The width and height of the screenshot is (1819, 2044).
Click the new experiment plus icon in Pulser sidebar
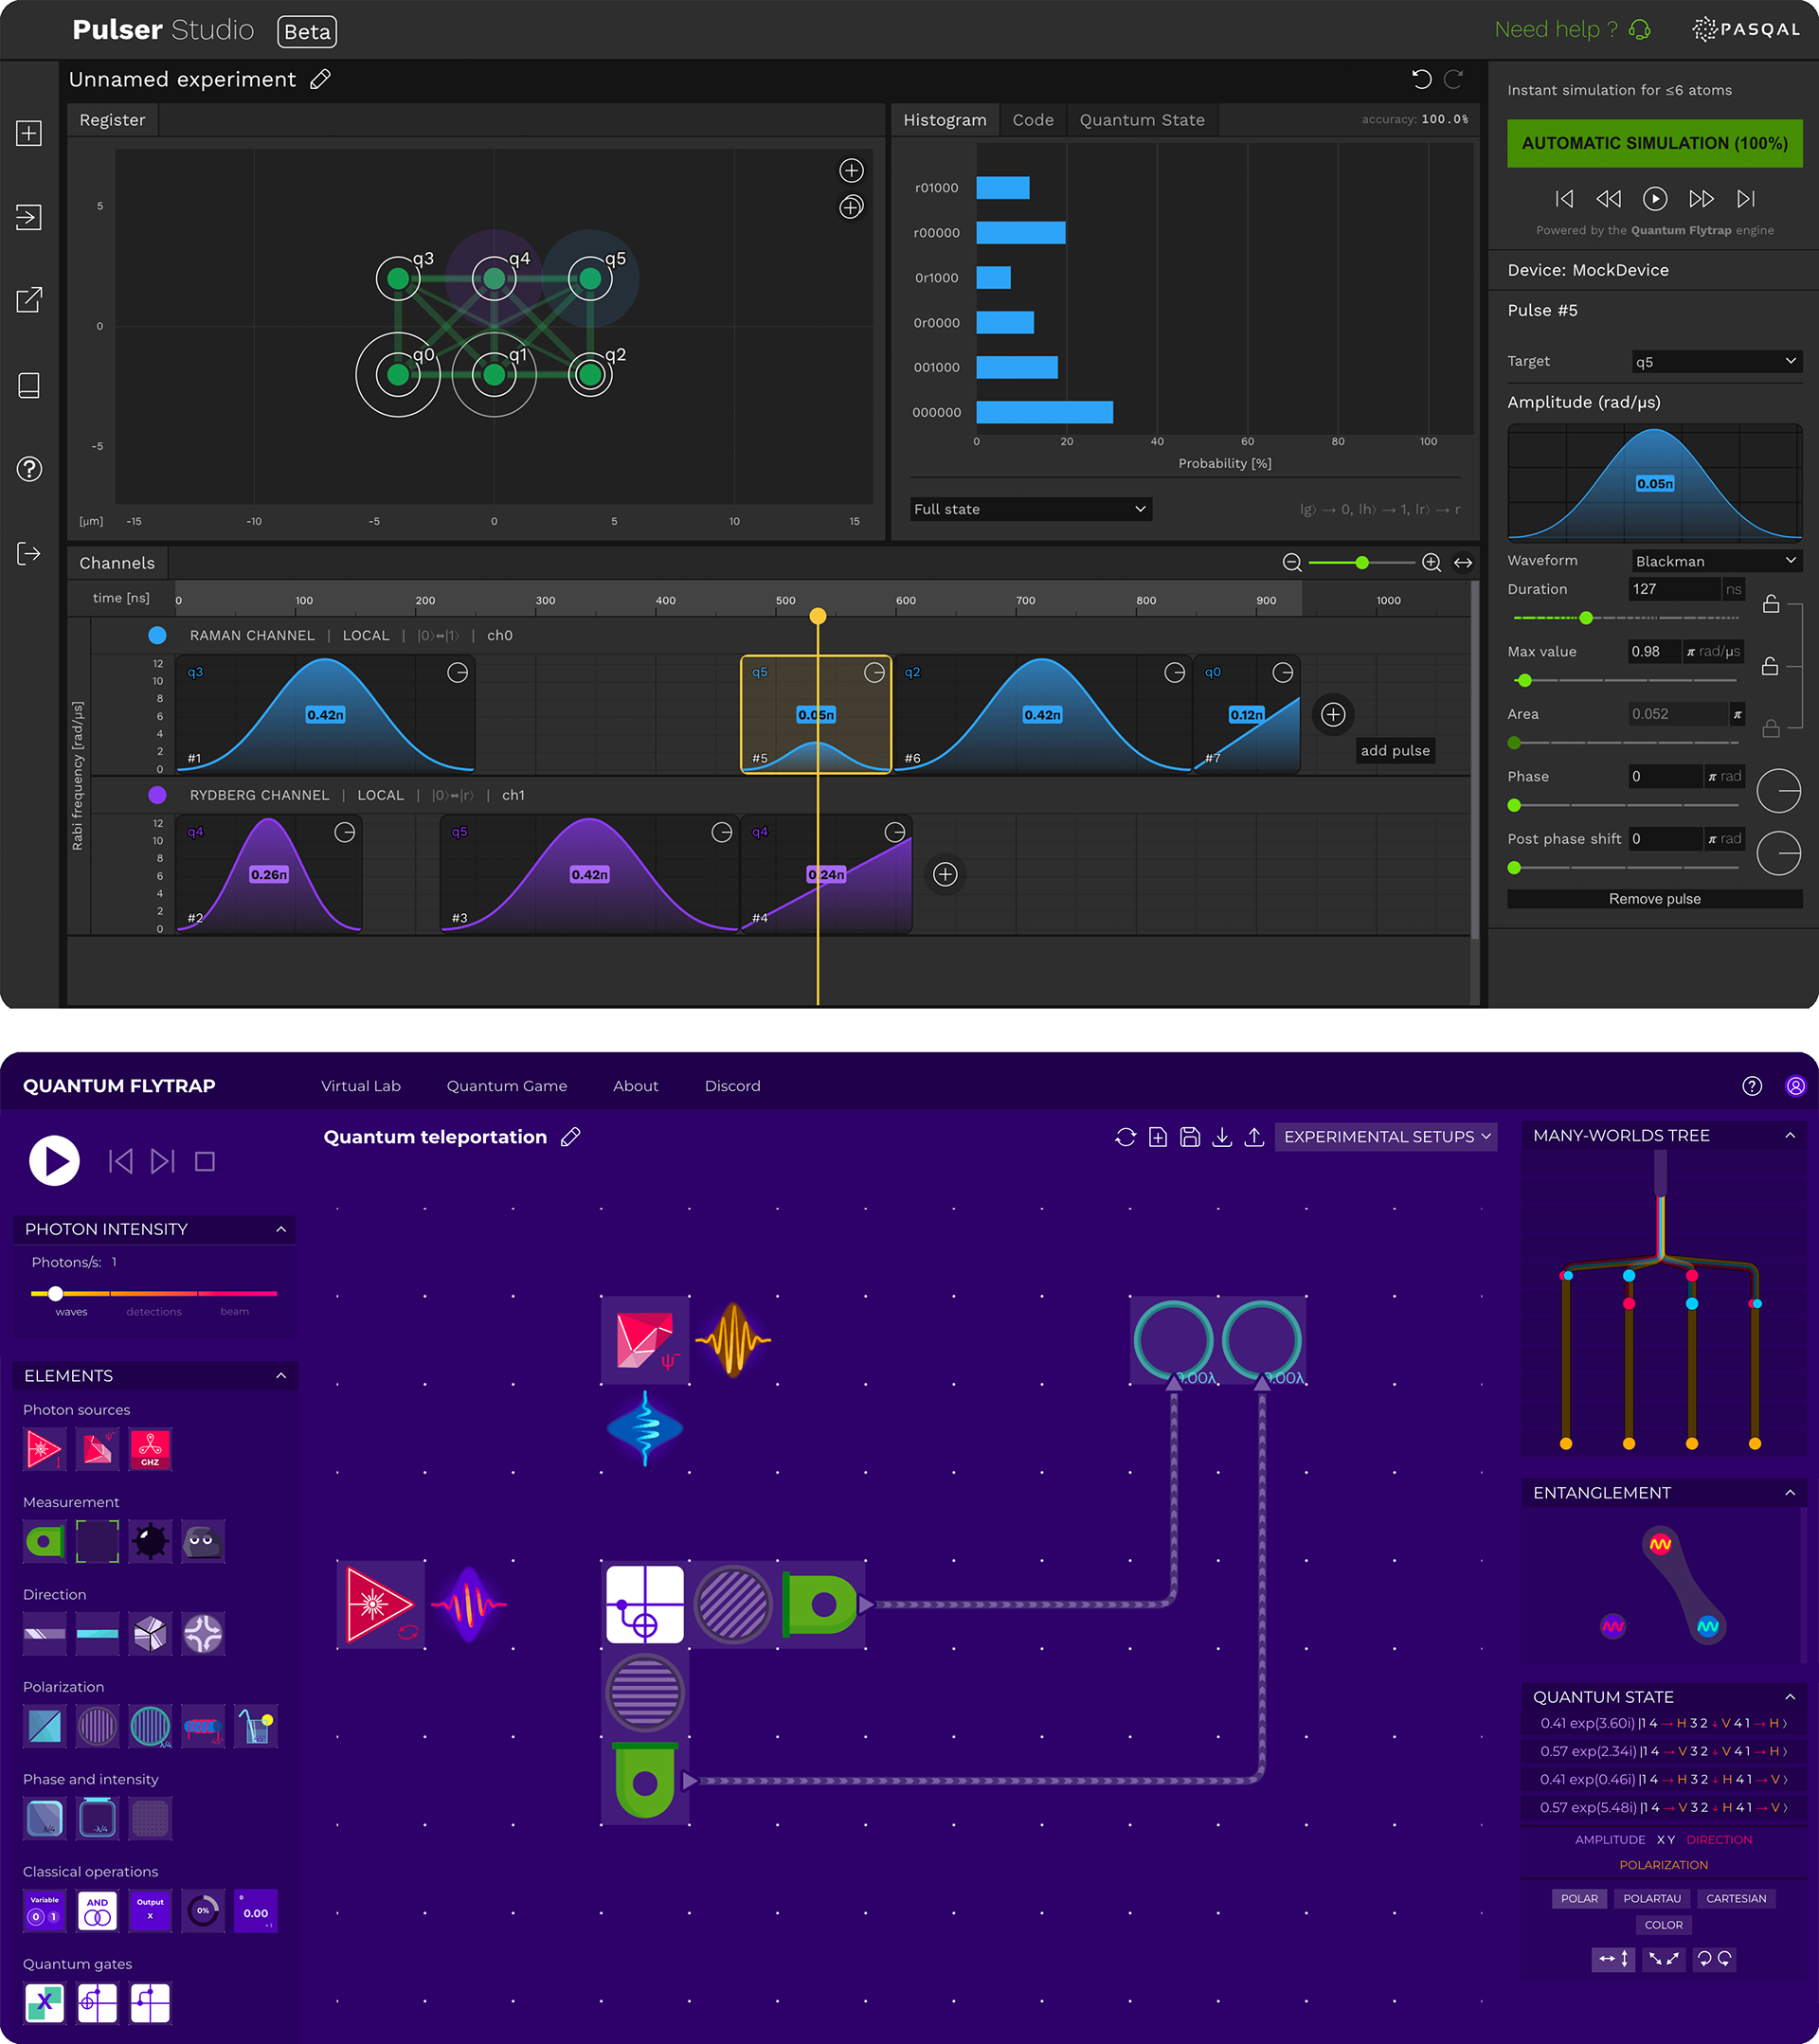(x=29, y=133)
